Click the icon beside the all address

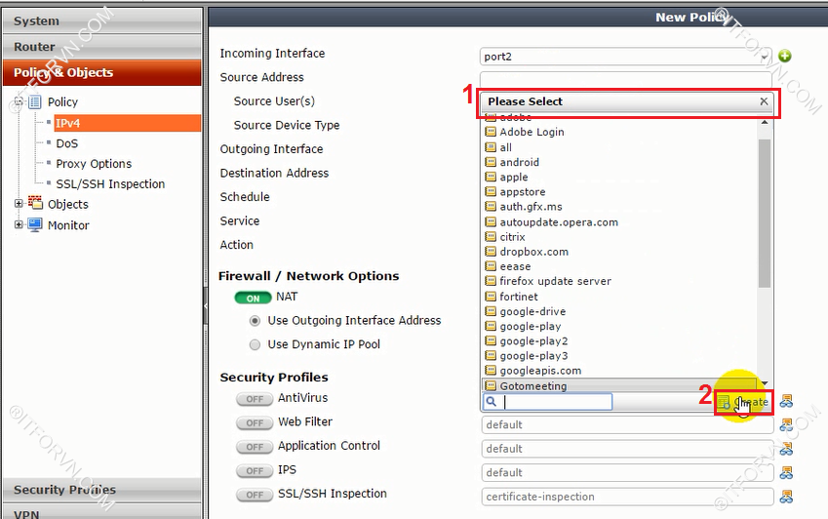click(x=491, y=146)
